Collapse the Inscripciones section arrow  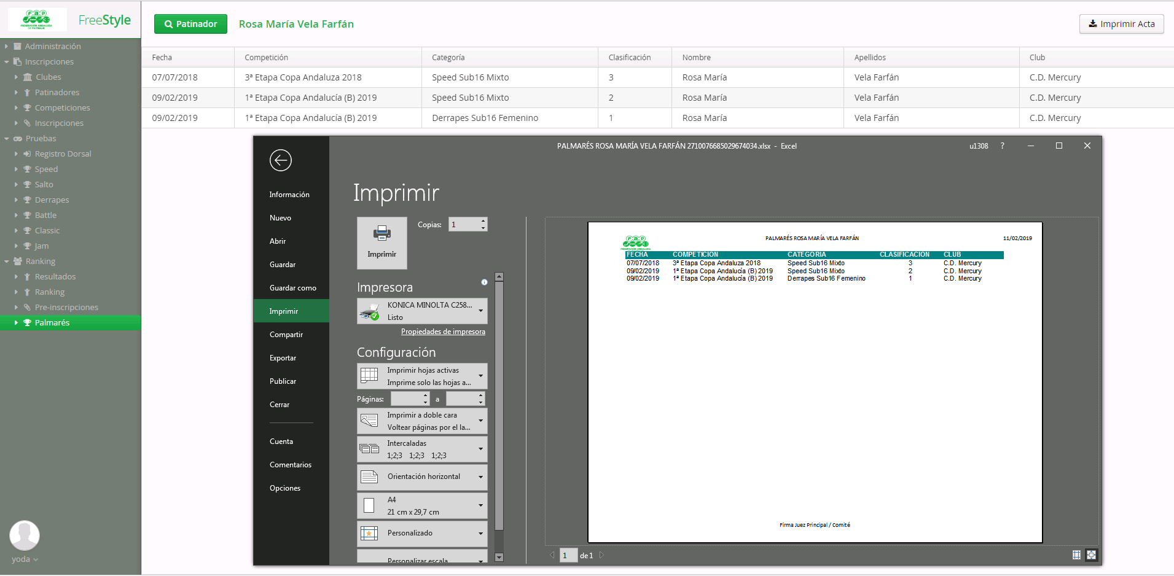6,62
